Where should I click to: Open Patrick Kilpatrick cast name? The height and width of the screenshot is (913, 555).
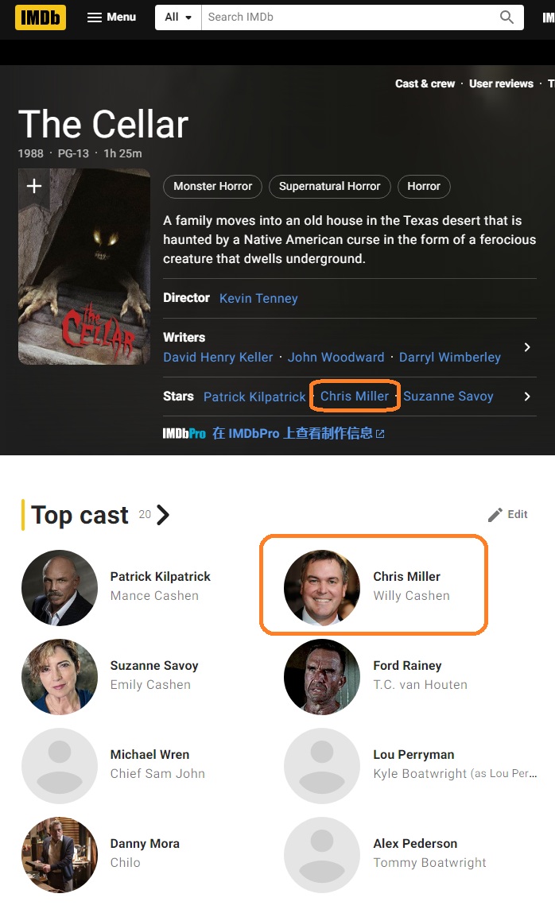[x=160, y=576]
